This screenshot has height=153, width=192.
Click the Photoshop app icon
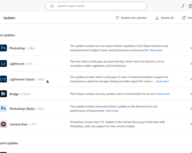coord(3,48)
